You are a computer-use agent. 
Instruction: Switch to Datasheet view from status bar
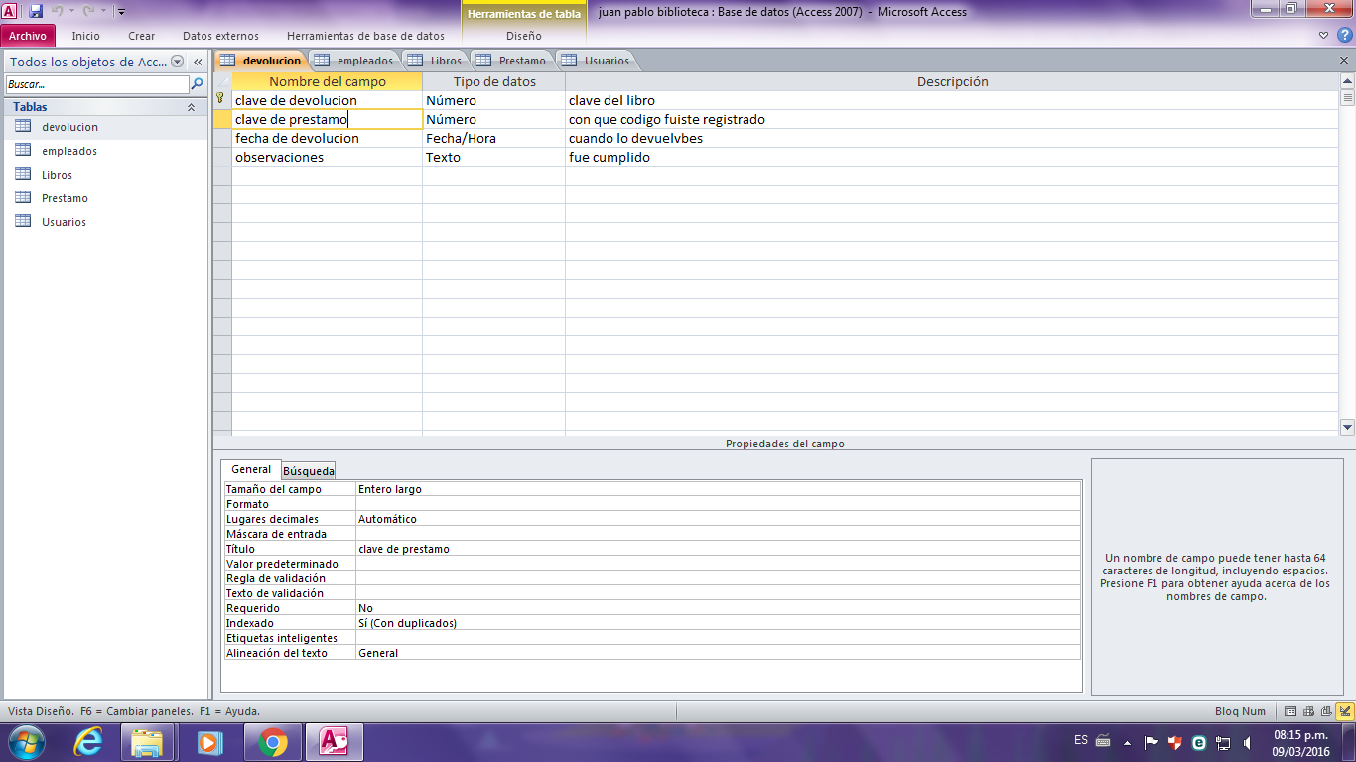[1290, 711]
